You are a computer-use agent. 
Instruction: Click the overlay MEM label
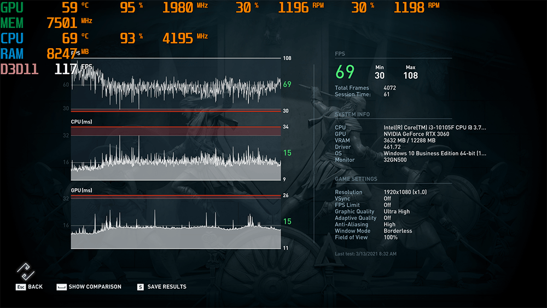(x=12, y=23)
